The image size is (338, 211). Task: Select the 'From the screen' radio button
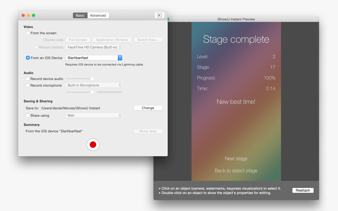point(28,33)
